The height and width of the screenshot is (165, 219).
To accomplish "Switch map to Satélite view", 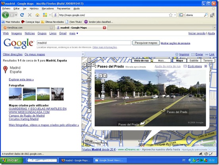I will (x=194, y=60).
